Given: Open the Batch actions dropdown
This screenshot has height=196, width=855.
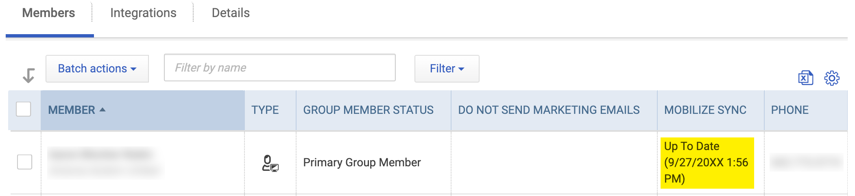Looking at the screenshot, I should (97, 69).
